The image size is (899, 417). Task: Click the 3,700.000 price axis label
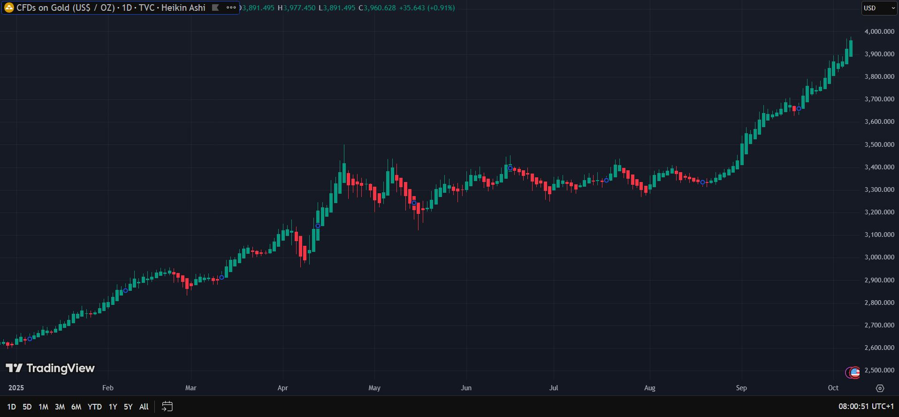pyautogui.click(x=879, y=99)
